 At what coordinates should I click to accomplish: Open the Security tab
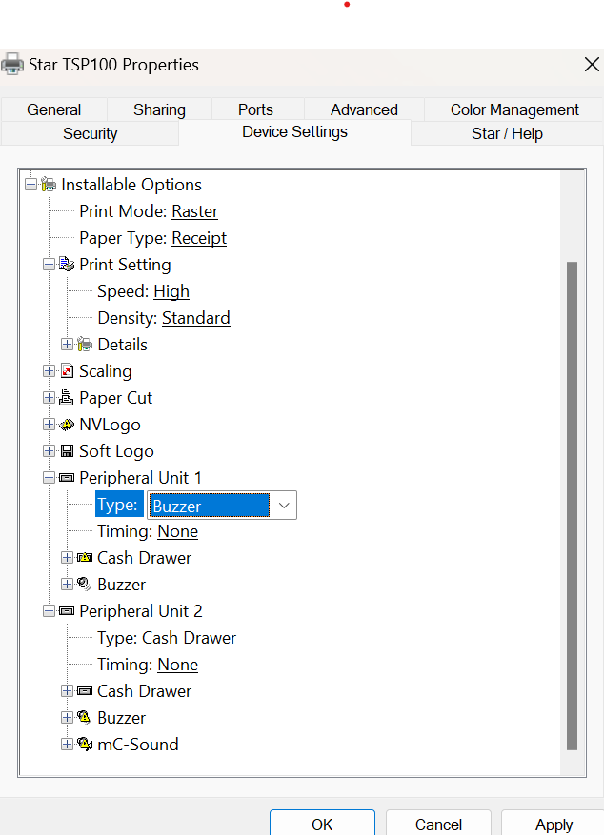click(90, 133)
